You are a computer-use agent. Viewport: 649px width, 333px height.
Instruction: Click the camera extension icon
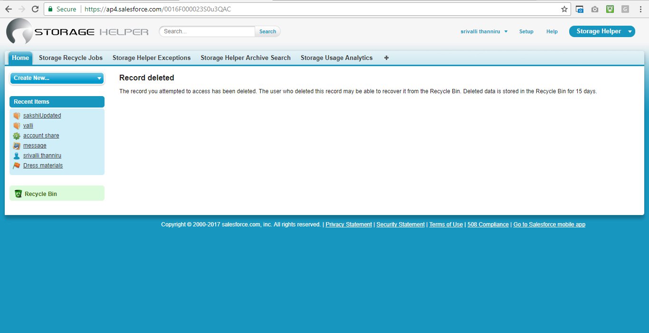click(x=595, y=9)
